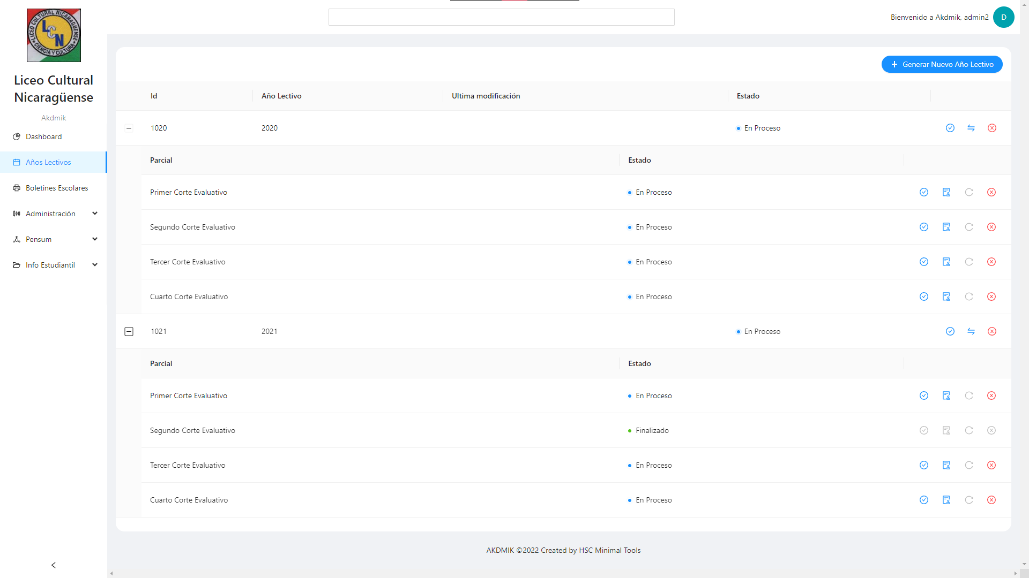Expand the Pensum submenu

pos(54,239)
